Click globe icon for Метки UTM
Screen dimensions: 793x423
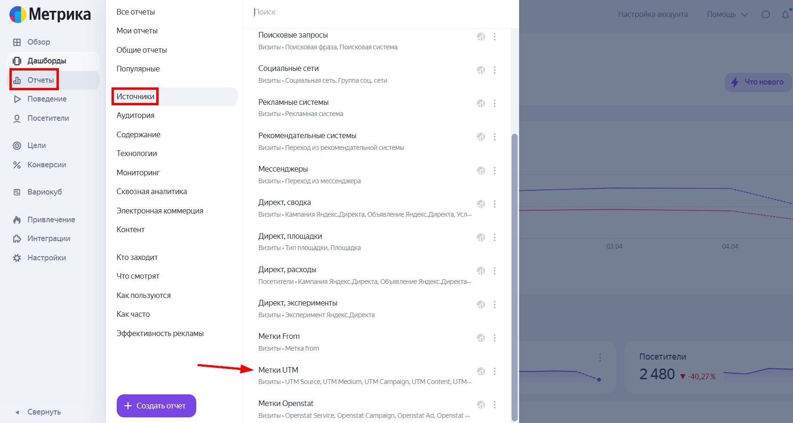tap(481, 371)
